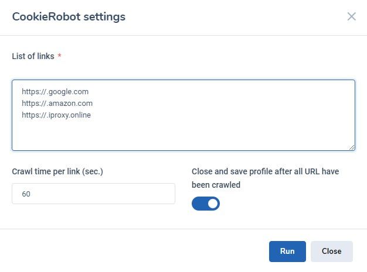Click the word Run on blue button
The width and height of the screenshot is (367, 272).
(287, 251)
